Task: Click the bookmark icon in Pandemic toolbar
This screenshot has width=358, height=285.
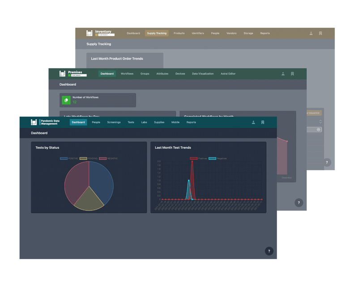Action: [x=263, y=122]
